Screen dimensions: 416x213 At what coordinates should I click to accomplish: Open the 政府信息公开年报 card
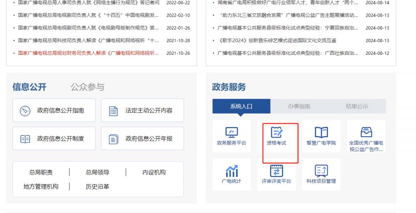pyautogui.click(x=143, y=138)
